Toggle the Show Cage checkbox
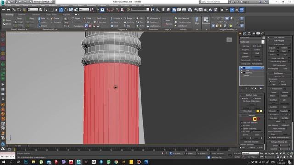Screen dimensions: 294x165 point(242,111)
